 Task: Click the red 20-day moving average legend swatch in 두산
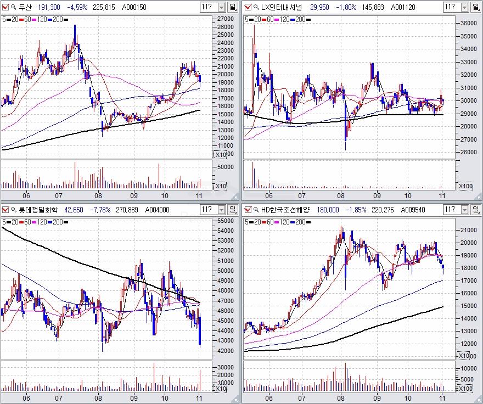click(20, 19)
